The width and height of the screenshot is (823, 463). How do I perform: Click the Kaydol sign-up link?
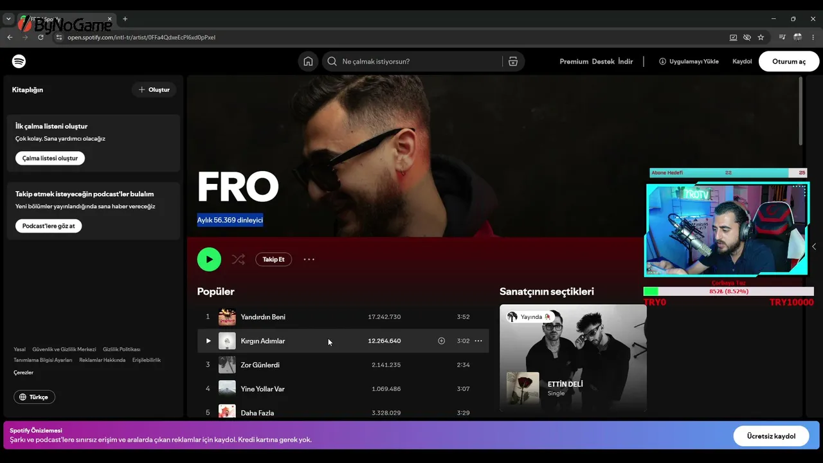click(x=742, y=61)
